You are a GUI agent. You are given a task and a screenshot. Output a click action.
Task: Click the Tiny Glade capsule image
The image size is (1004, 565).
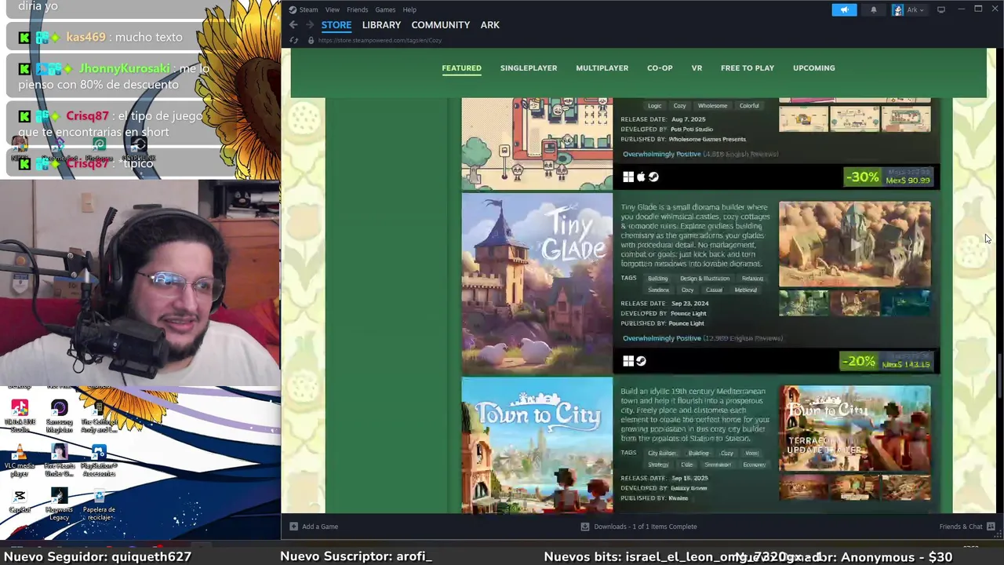pyautogui.click(x=537, y=283)
